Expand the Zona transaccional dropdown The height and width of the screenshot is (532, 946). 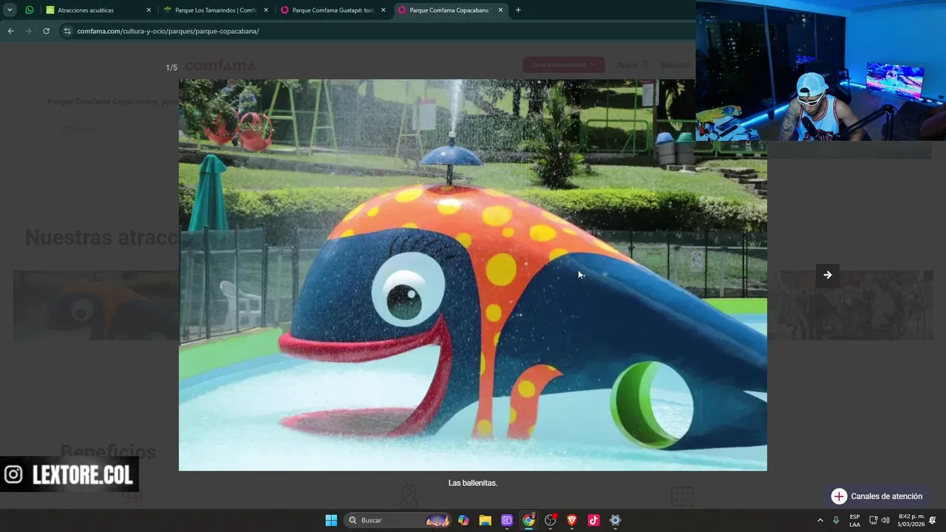click(564, 65)
